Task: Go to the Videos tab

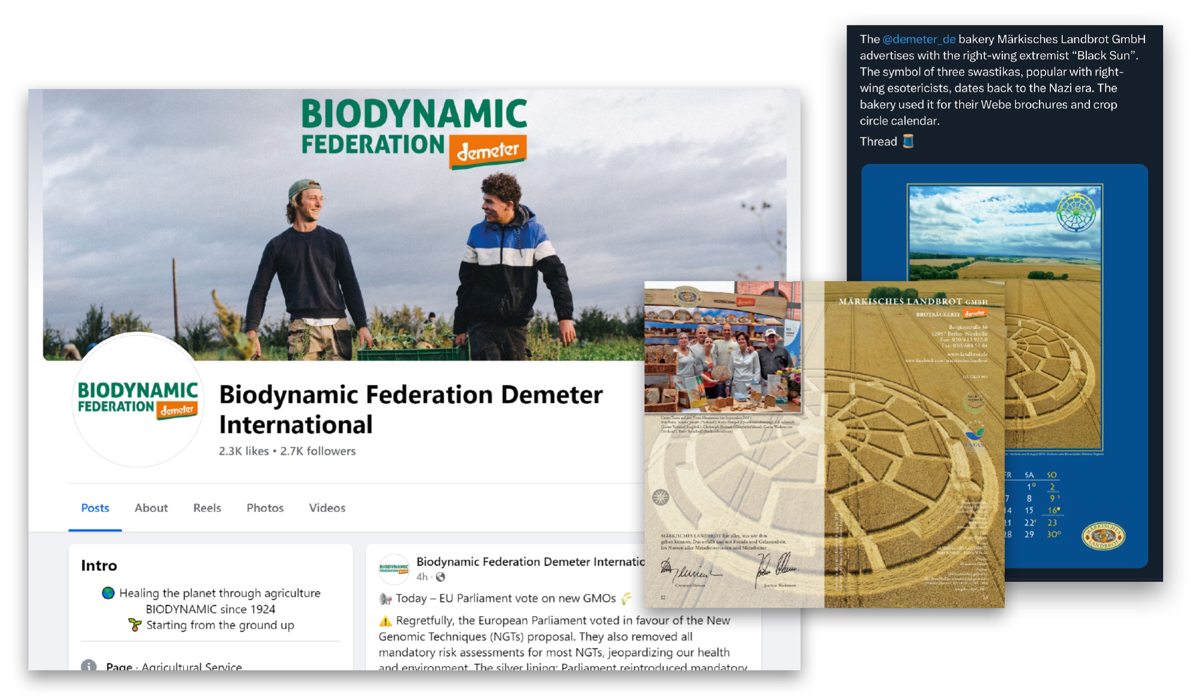Action: pos(327,508)
